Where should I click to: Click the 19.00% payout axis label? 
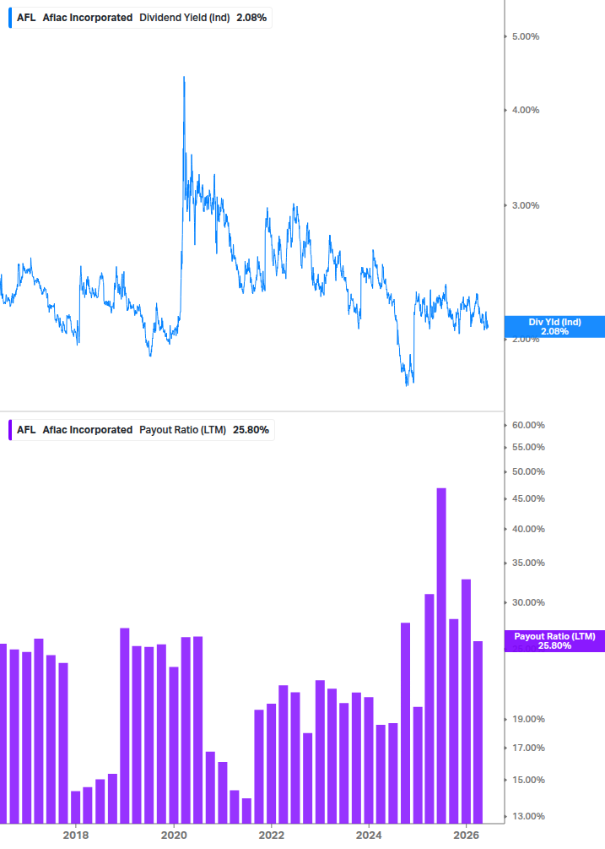[x=528, y=719]
